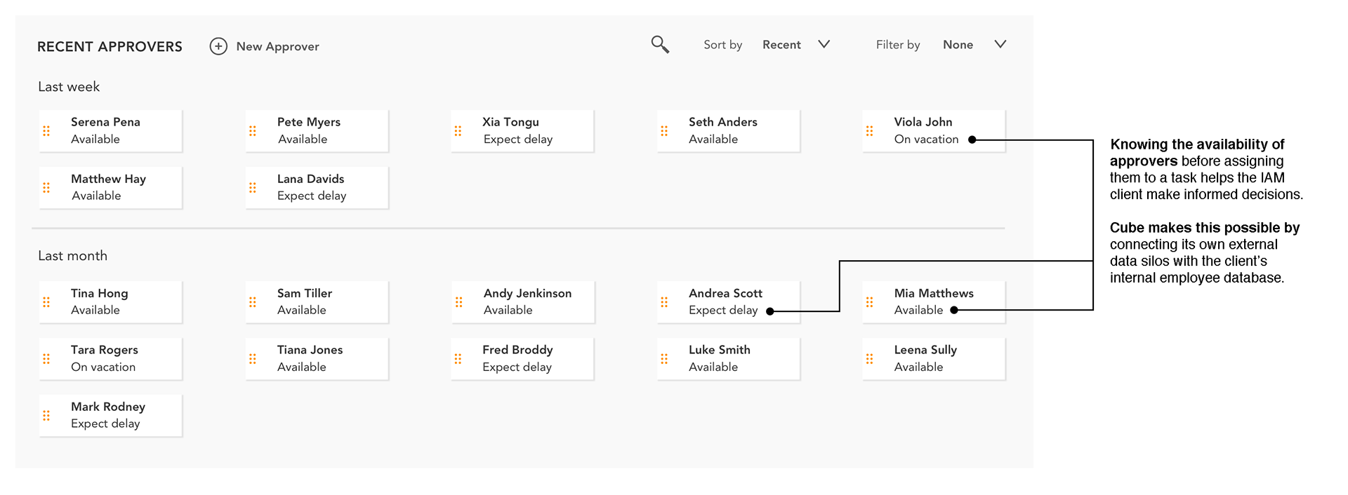Viewport: 1348px width, 495px height.
Task: Click the Fred Broddy name
Action: (x=517, y=351)
